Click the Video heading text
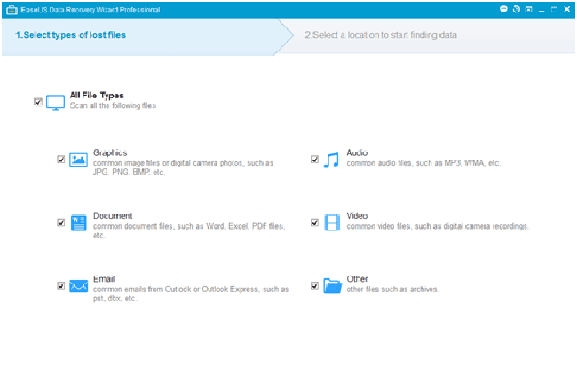This screenshot has width=577, height=366. click(357, 215)
